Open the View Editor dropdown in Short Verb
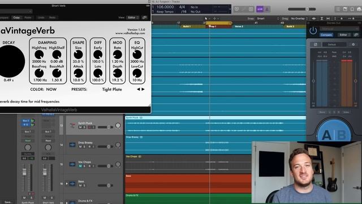The width and height of the screenshot is (362, 204). (x=133, y=18)
